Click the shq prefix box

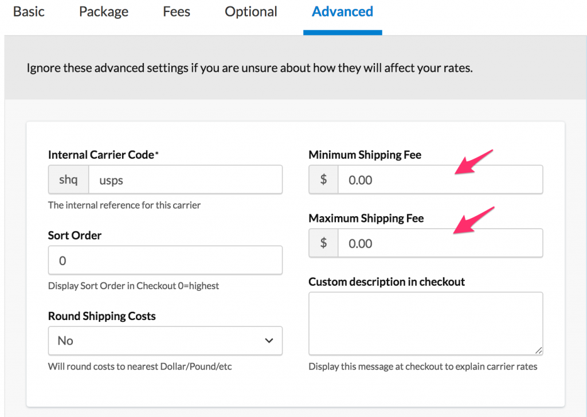click(x=68, y=180)
